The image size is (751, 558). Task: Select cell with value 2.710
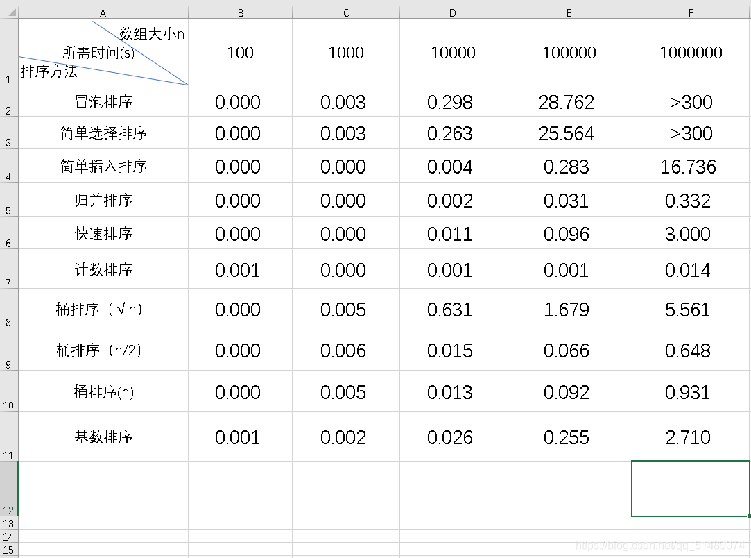[x=691, y=437]
